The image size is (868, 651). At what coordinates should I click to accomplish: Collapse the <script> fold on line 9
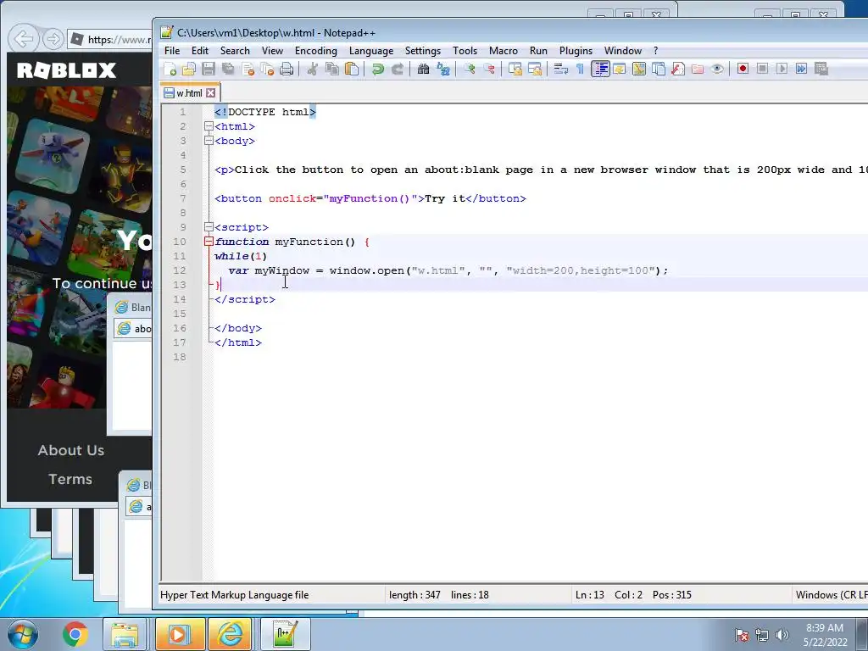click(209, 227)
